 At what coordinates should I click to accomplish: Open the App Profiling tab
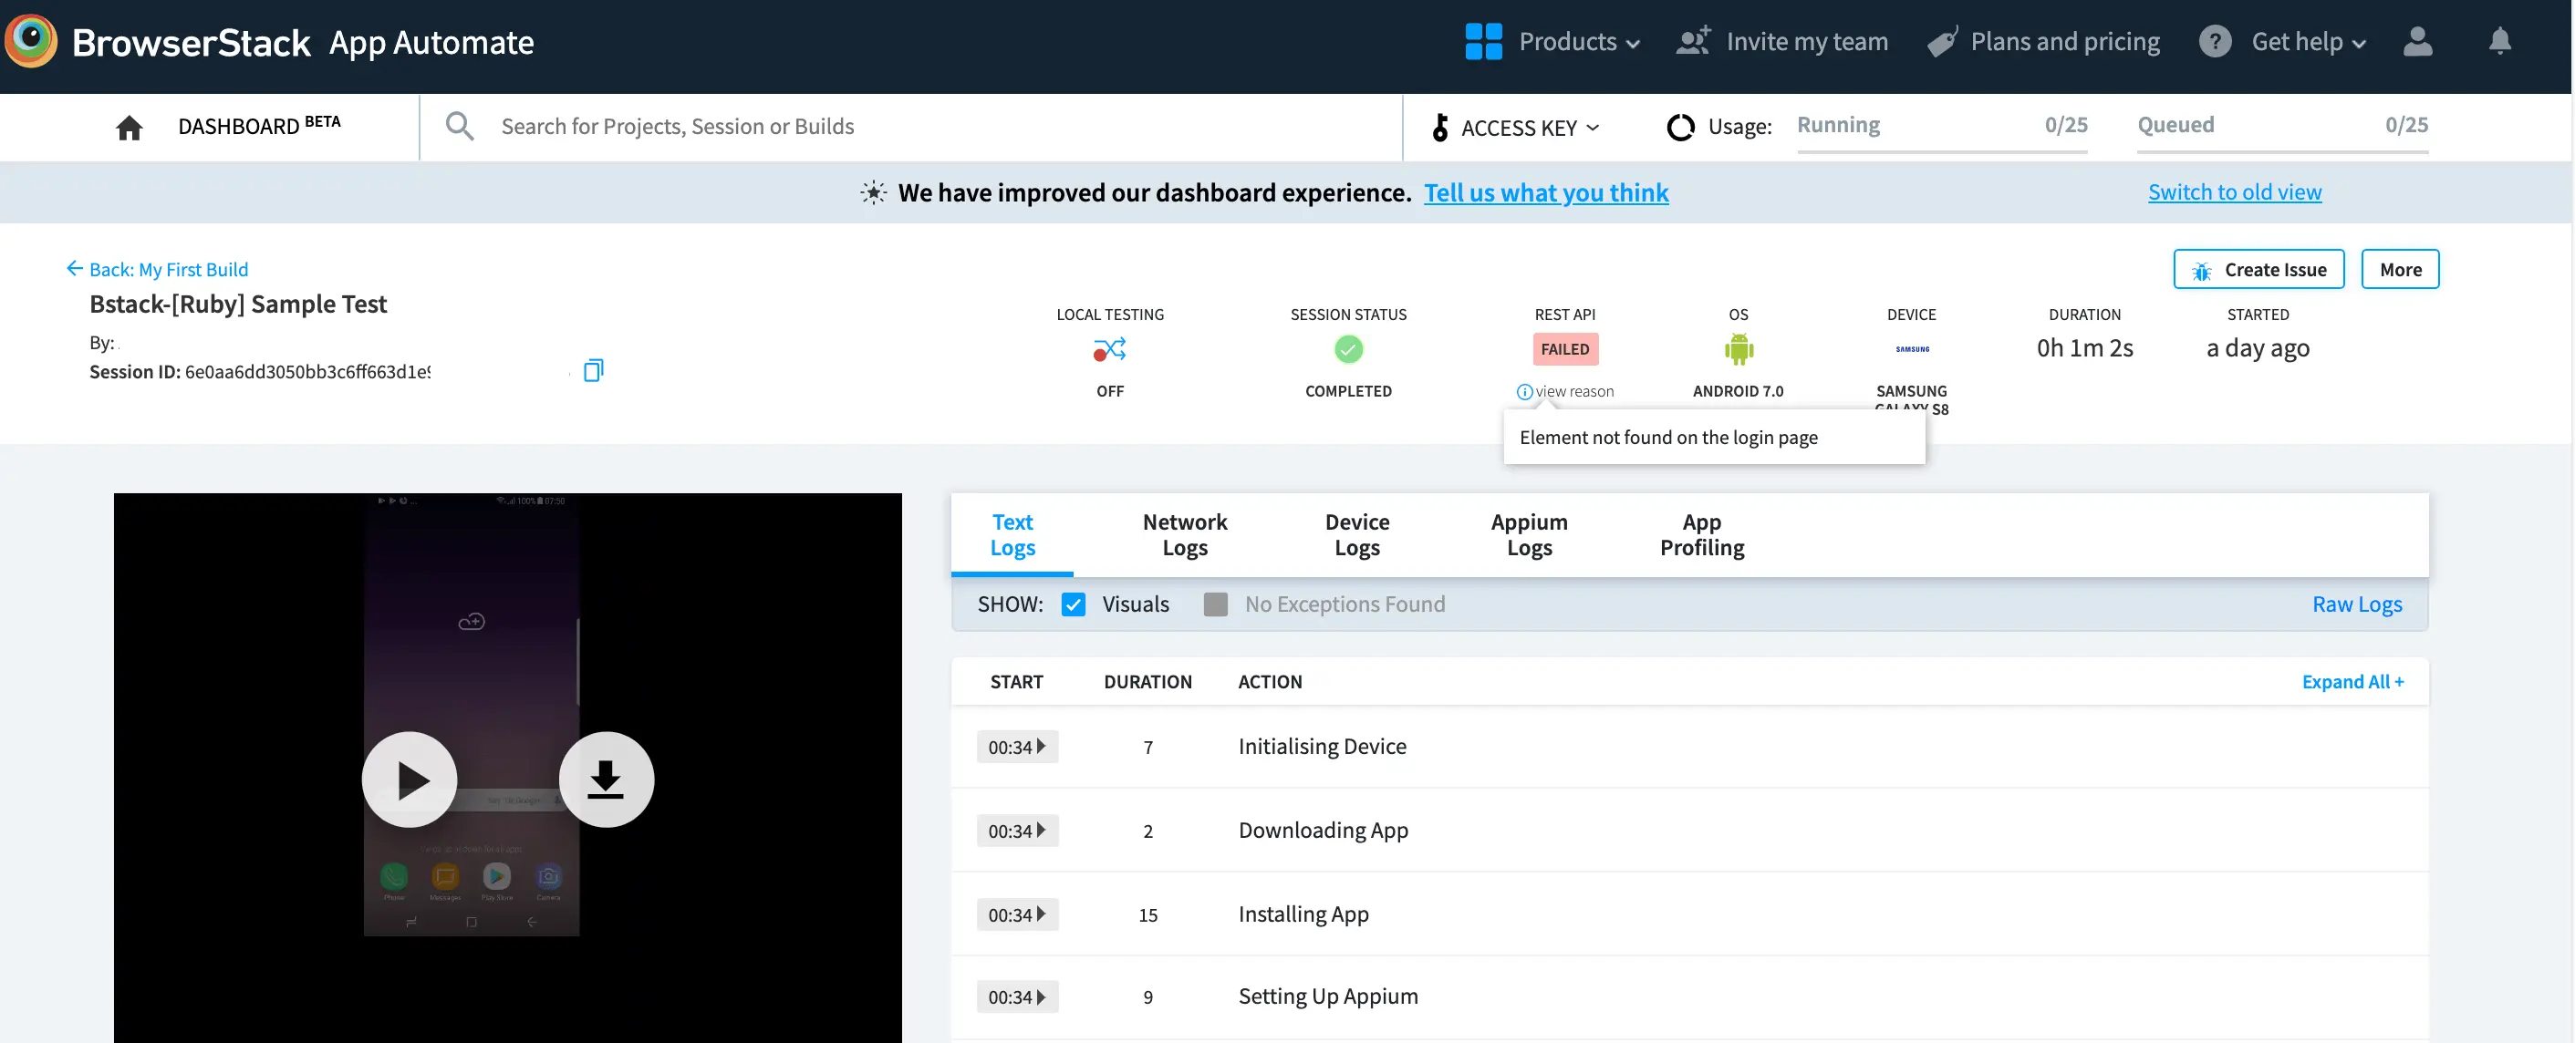tap(1701, 534)
